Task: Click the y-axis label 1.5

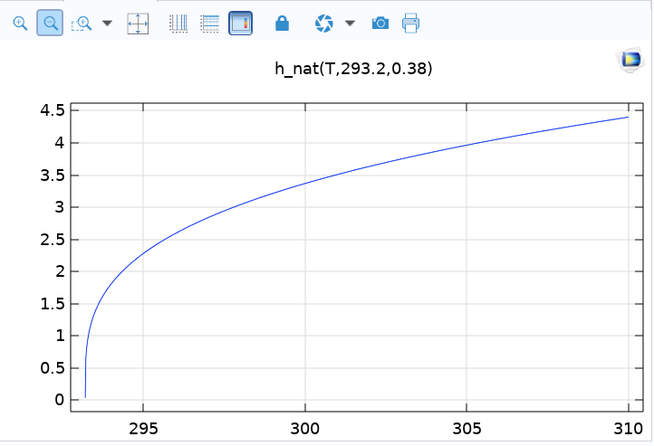Action: 53,304
